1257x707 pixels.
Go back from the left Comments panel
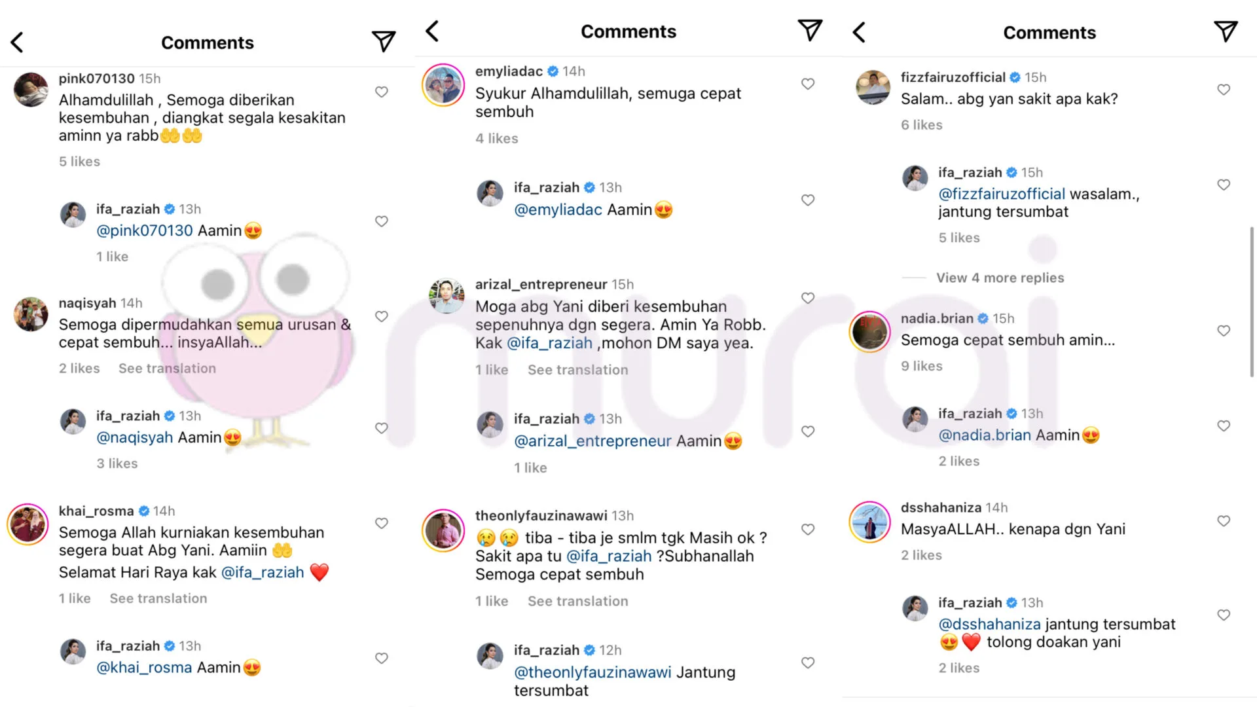18,43
